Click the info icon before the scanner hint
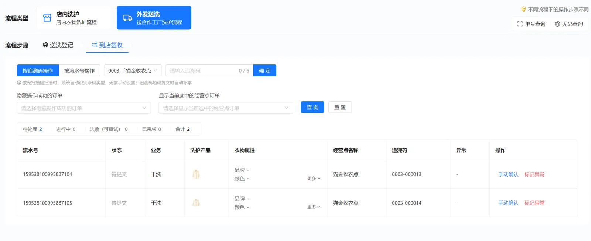 (19, 83)
